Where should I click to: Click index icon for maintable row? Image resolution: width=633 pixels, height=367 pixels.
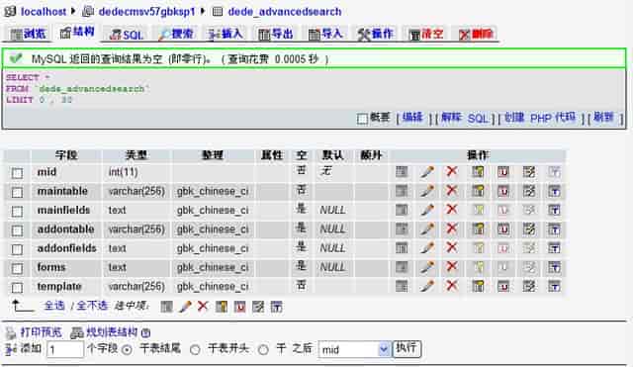click(x=529, y=191)
